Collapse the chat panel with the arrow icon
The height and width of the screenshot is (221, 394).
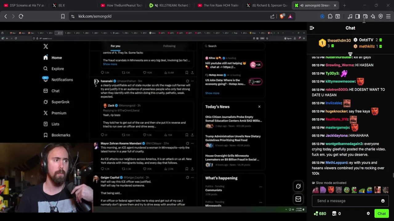(312, 28)
